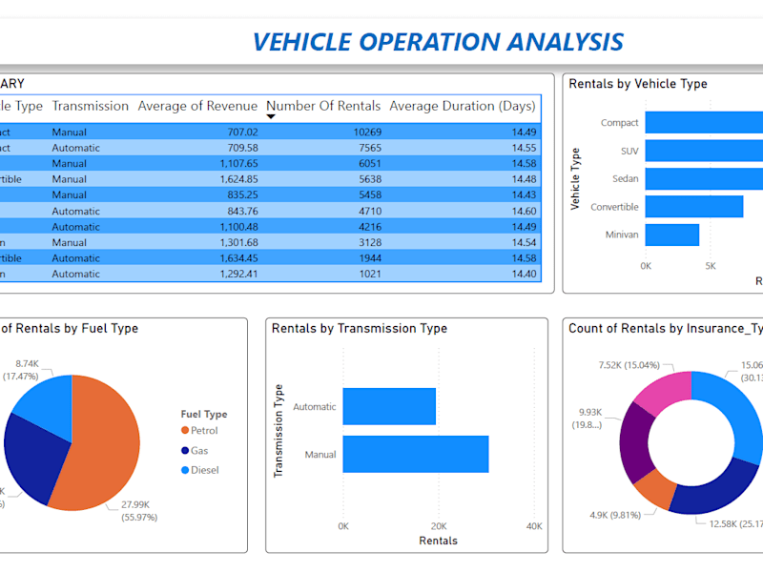The width and height of the screenshot is (763, 572).
Task: Click the orange donut segment 4.9K
Action: tap(654, 488)
